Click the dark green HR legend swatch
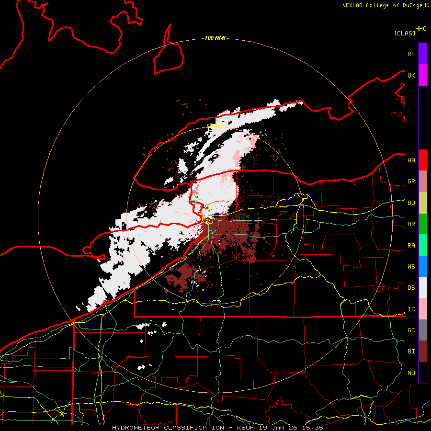This screenshot has width=431, height=431. 423,224
